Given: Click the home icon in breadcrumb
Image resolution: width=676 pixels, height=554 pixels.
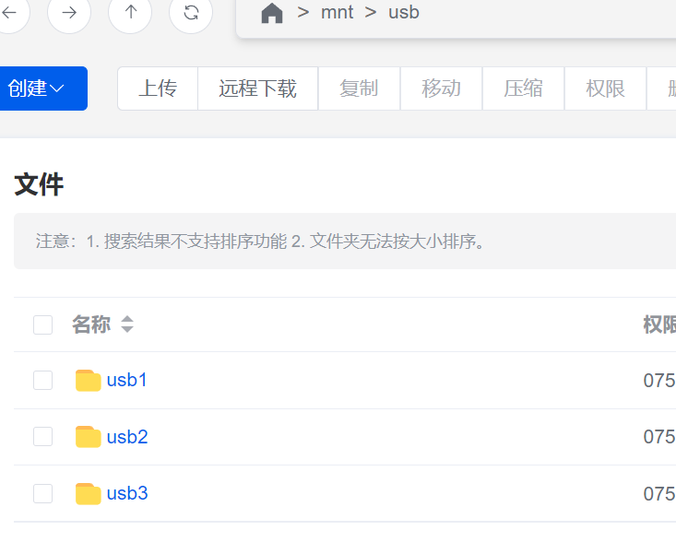Looking at the screenshot, I should coord(272,14).
